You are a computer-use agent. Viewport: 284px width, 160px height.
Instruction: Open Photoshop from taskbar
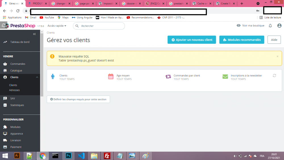pyautogui.click(x=68, y=156)
